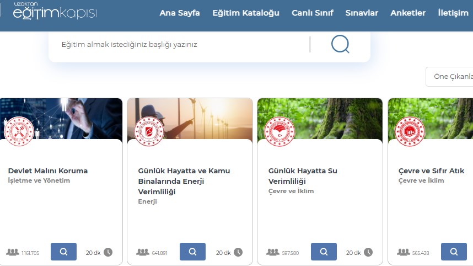View details of Su Verimliliği course
This screenshot has height=266, width=473.
[324, 252]
